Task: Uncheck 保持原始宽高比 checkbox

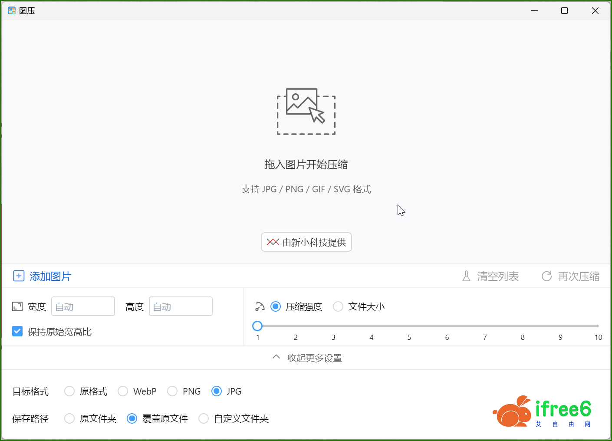Action: coord(17,332)
